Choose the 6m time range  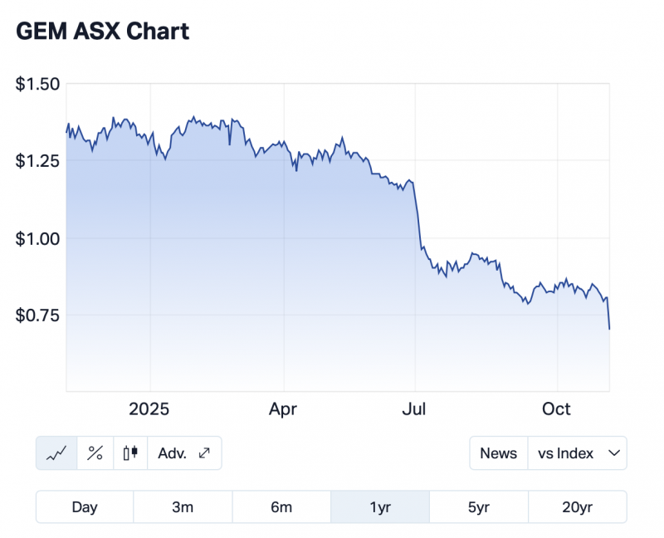tap(281, 507)
